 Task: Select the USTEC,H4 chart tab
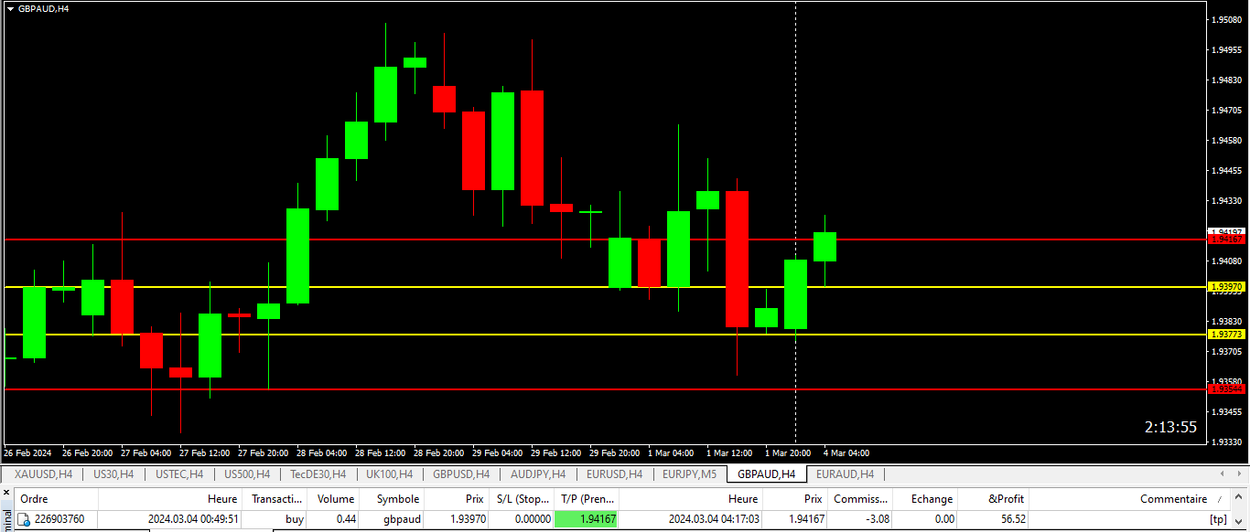[x=178, y=474]
